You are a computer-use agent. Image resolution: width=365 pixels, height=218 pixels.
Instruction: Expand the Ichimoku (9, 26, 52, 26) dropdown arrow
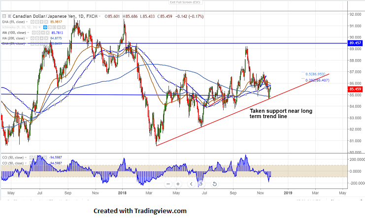(39, 27)
